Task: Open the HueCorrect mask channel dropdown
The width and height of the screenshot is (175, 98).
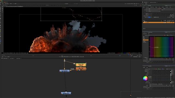Action: pyautogui.click(x=156, y=59)
